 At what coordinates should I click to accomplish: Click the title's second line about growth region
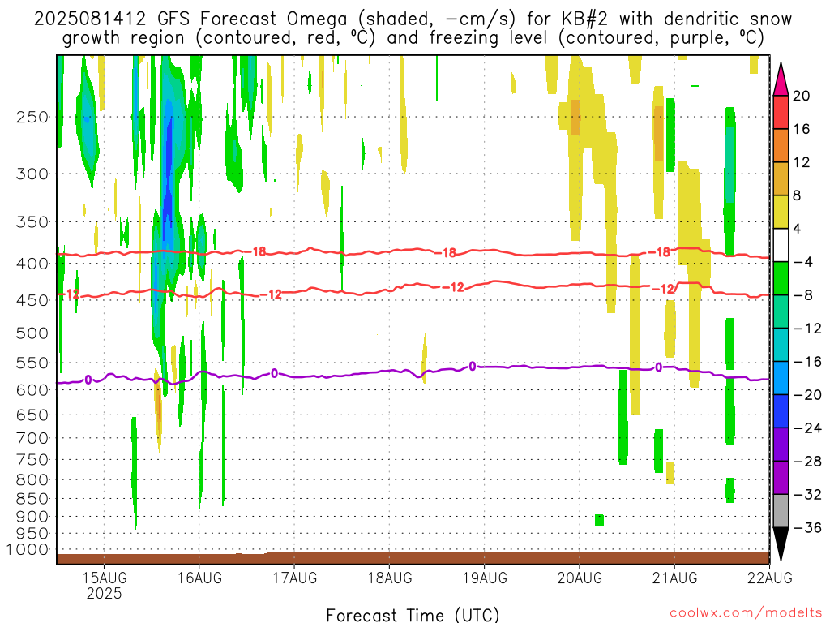pos(413,38)
